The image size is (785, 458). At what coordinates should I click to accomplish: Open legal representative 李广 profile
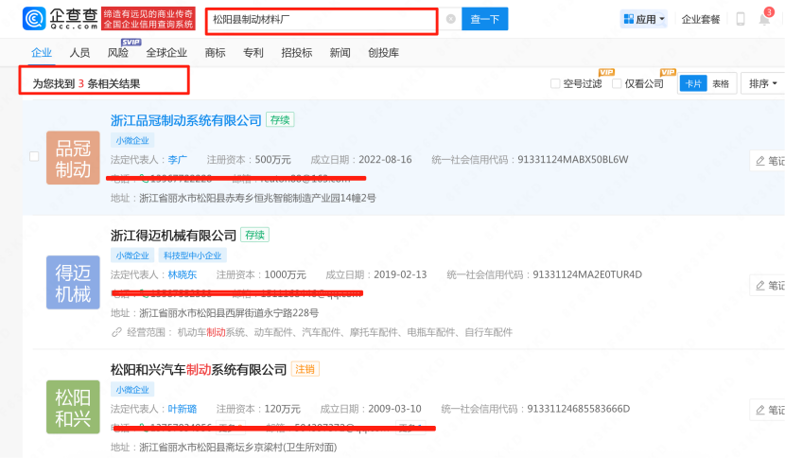(x=177, y=160)
